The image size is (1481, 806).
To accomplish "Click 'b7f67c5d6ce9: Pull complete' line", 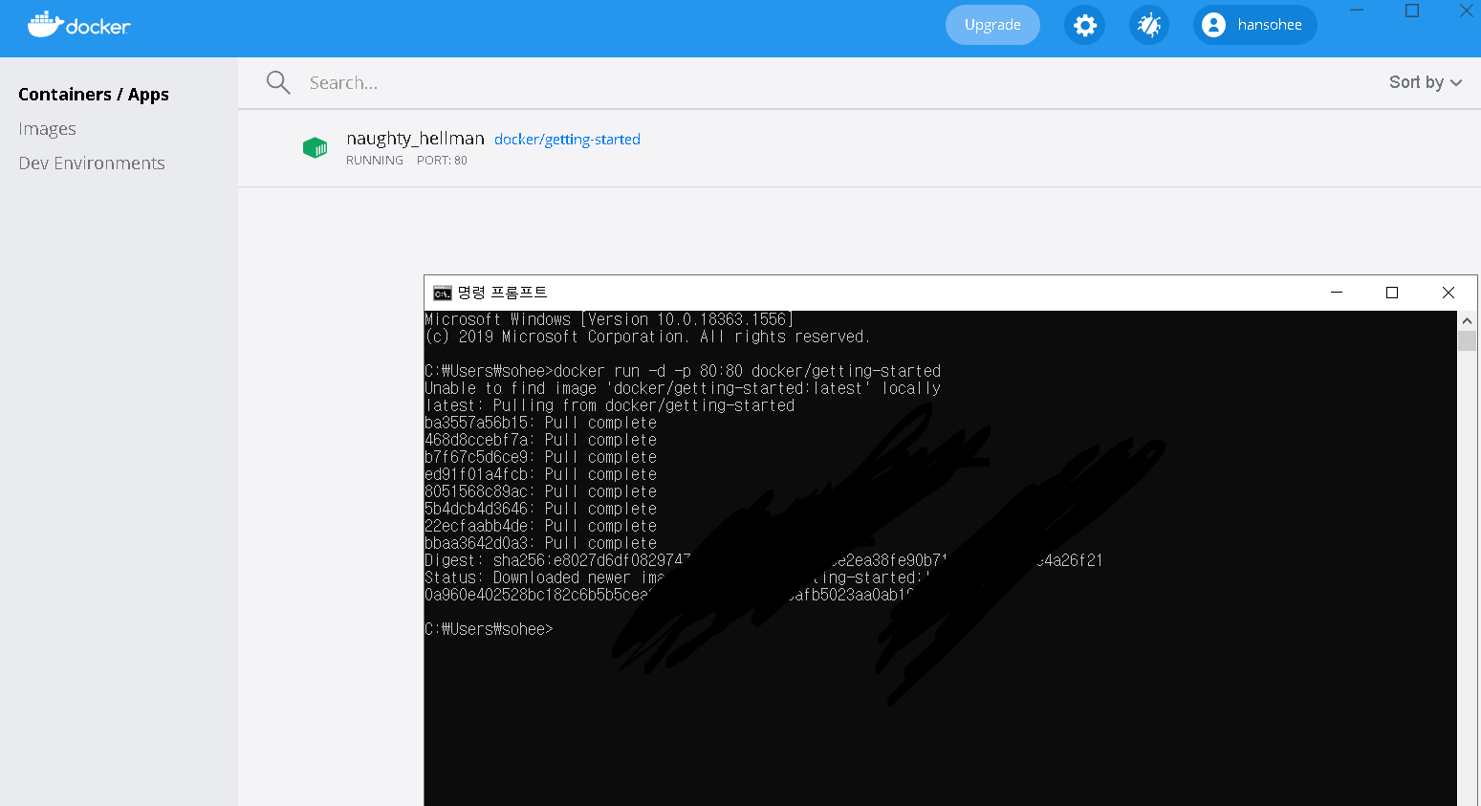I will pyautogui.click(x=540, y=457).
